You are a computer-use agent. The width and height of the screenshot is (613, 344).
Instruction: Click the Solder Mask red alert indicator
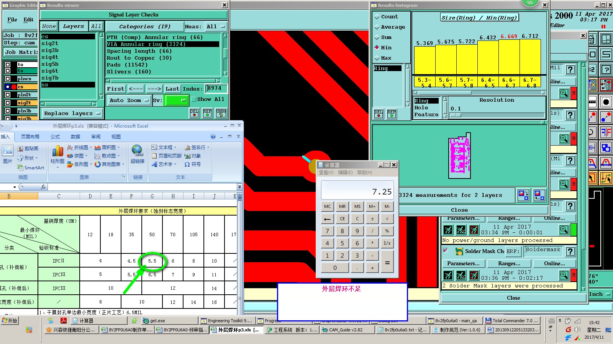(574, 275)
